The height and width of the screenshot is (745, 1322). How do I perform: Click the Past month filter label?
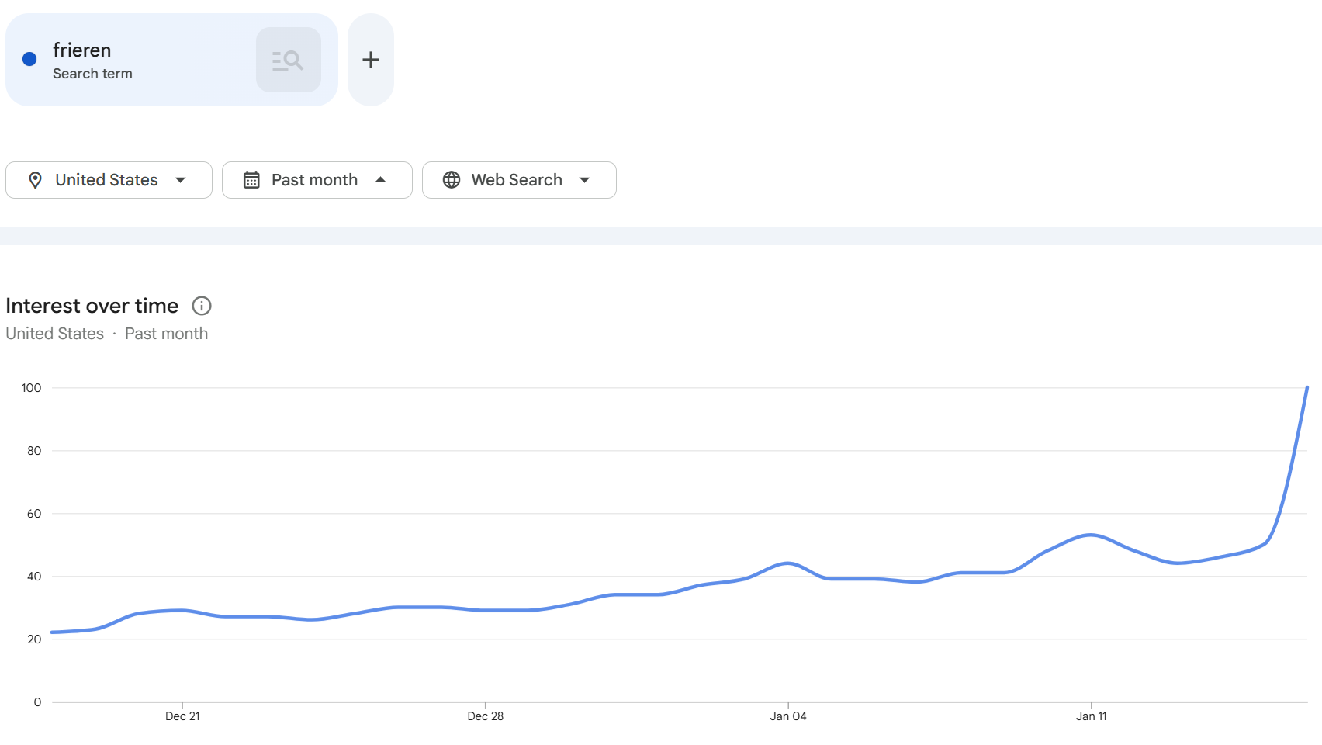(x=314, y=180)
